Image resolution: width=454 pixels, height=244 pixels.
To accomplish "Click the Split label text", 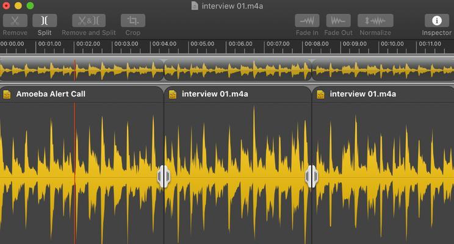I will (x=45, y=33).
